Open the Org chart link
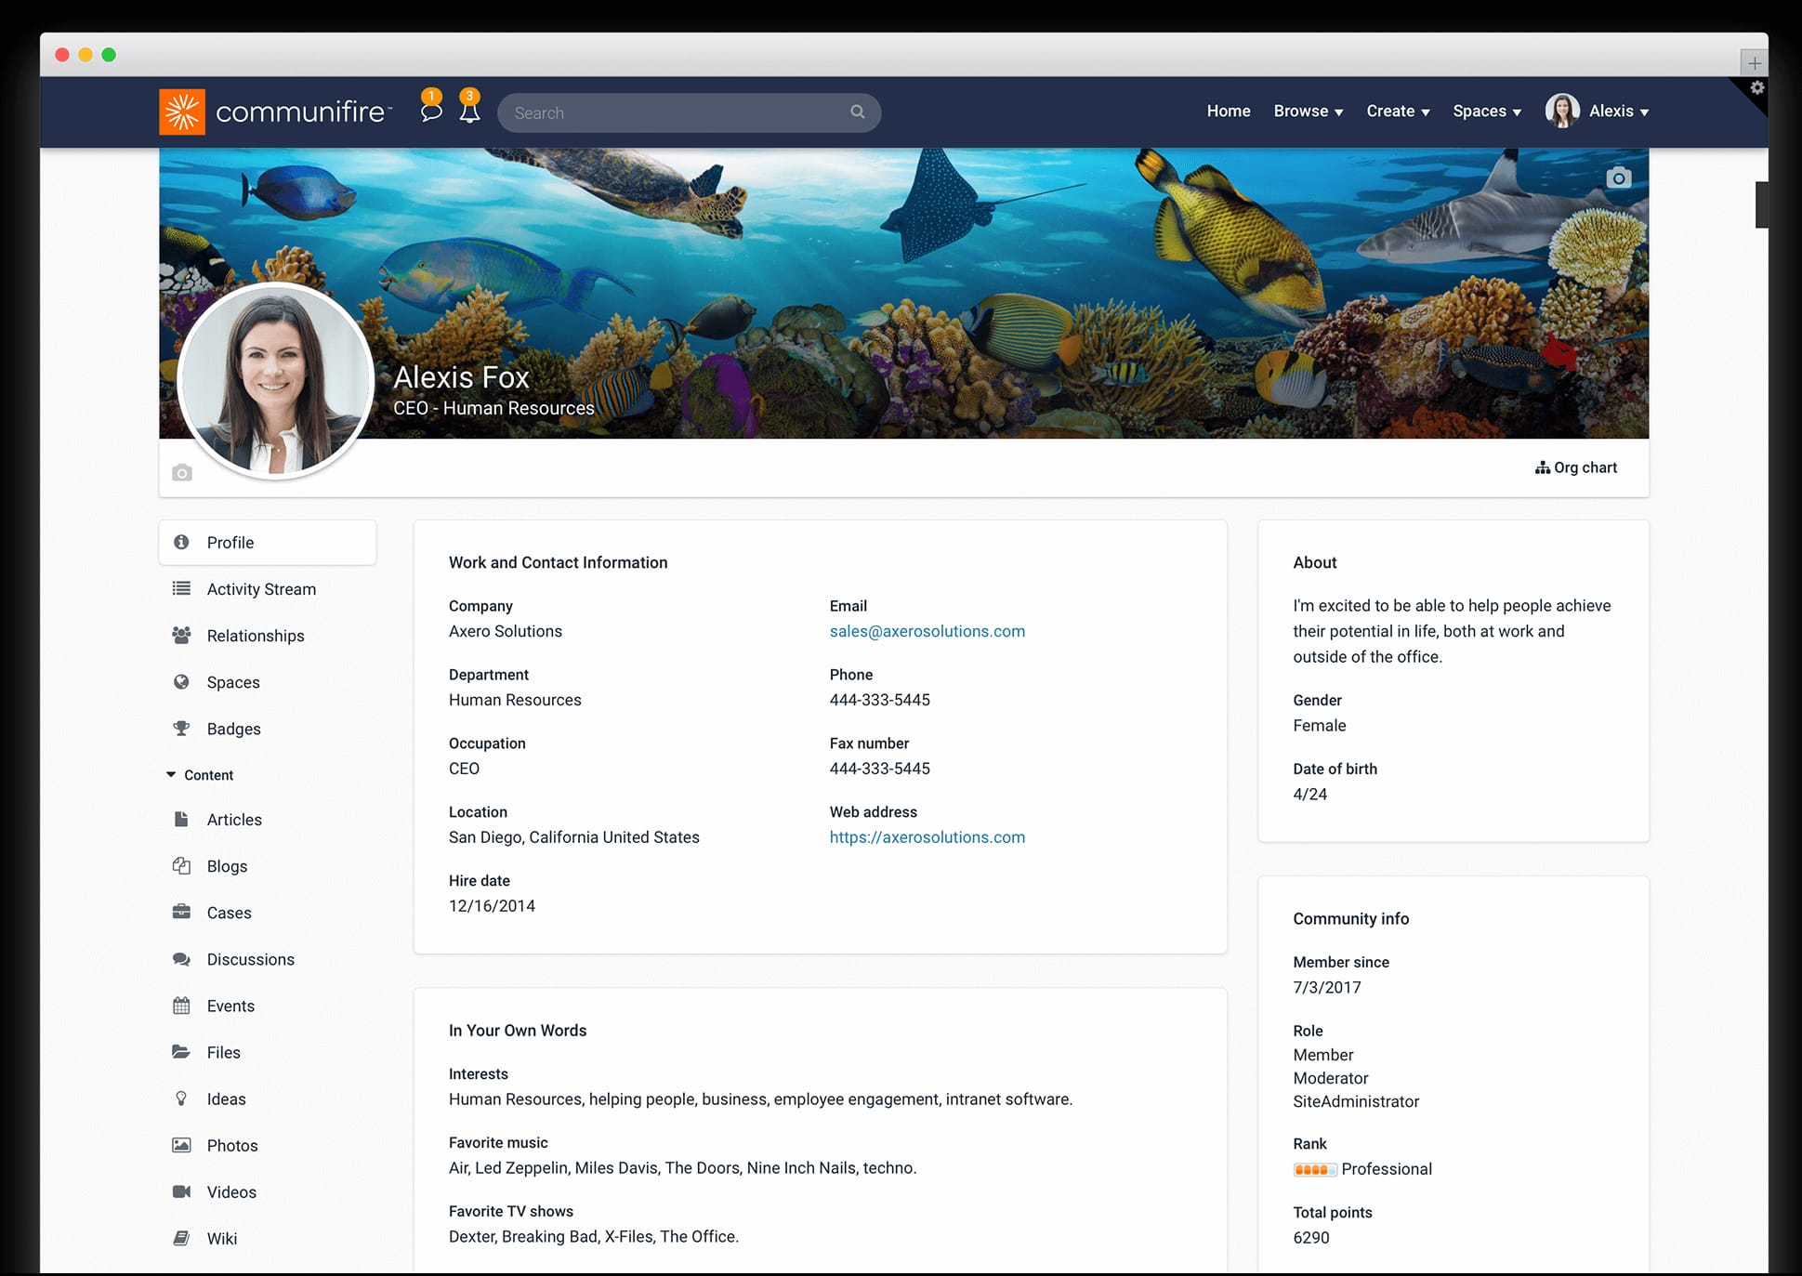Screen dimensions: 1802x1276 click(1576, 467)
